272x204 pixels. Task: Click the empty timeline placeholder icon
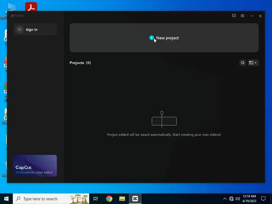(x=164, y=120)
